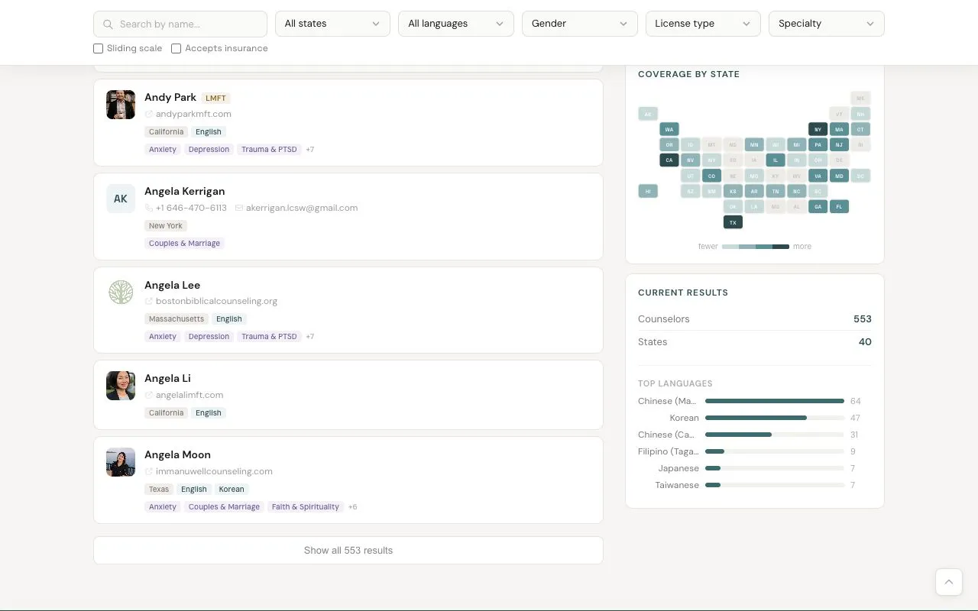Click the fewer-to-more gradient legend bar
Screen dimensions: 978x611
click(x=755, y=246)
